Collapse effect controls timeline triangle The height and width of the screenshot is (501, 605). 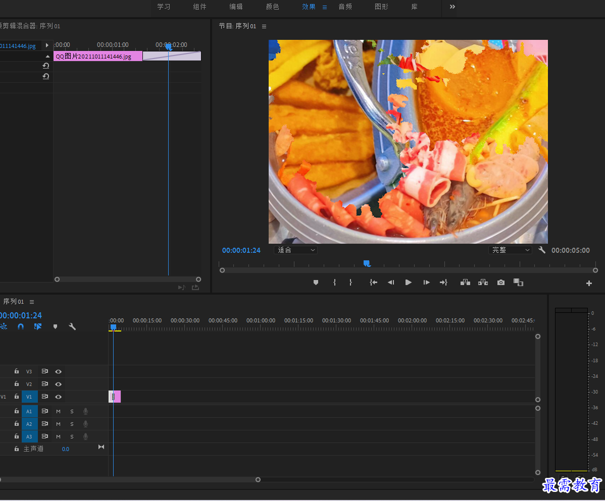[47, 57]
